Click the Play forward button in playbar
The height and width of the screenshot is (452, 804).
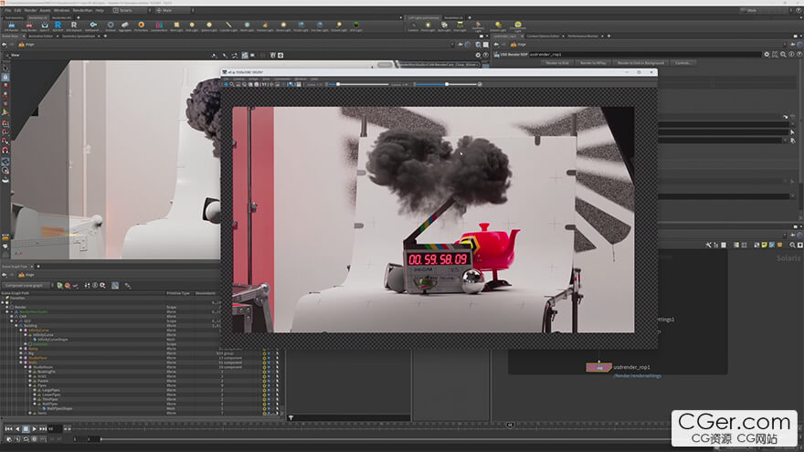click(x=35, y=429)
